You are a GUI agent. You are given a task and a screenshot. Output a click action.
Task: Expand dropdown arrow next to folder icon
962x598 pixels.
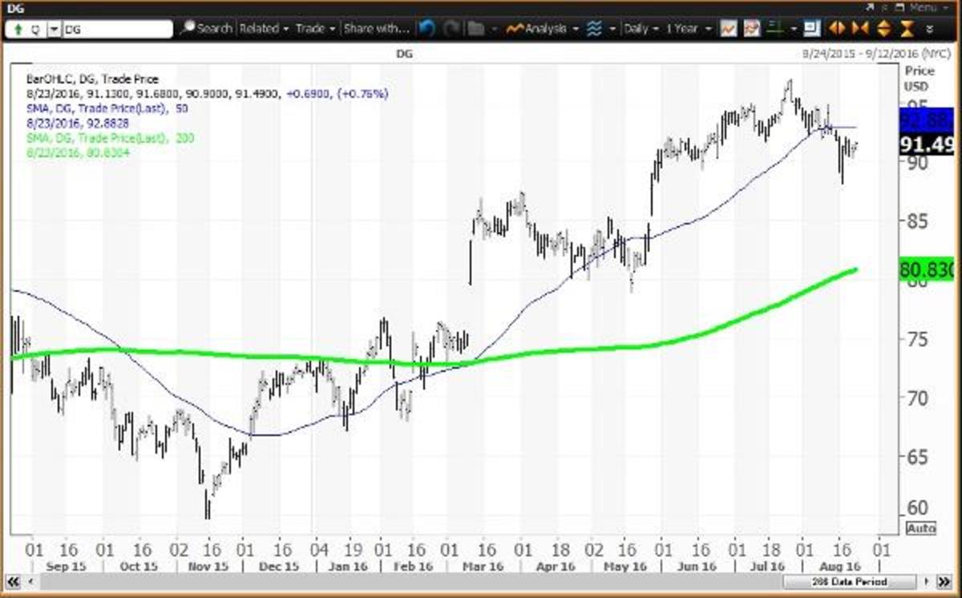[x=495, y=29]
